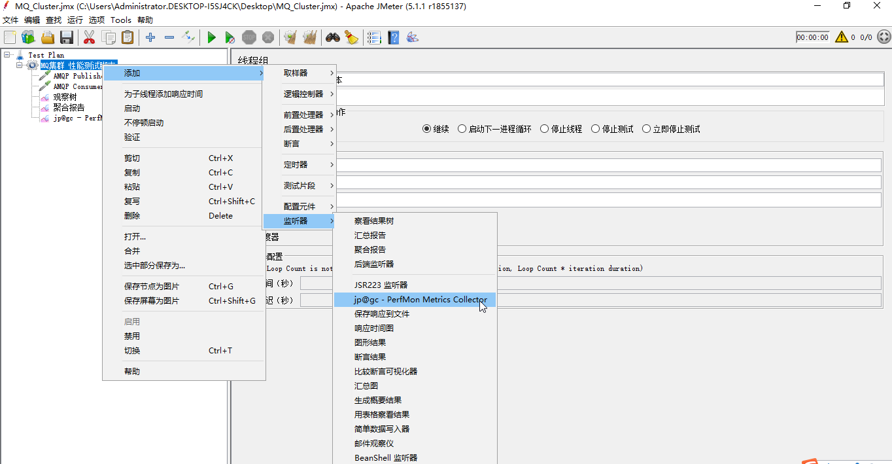892x464 pixels.
Task: Click the 0/0 thread count indicator
Action: pyautogui.click(x=866, y=37)
